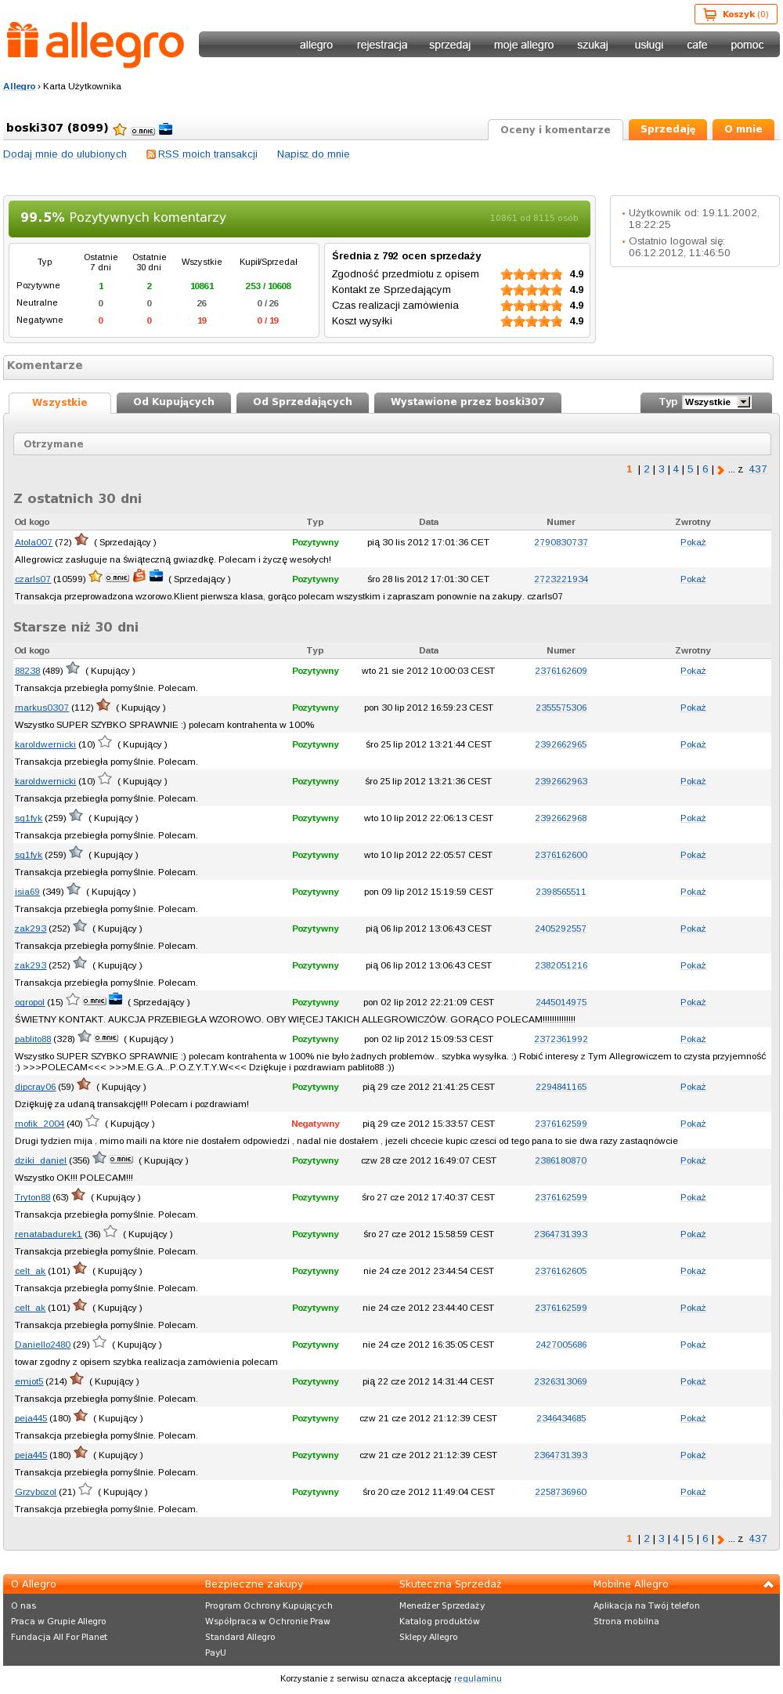Image resolution: width=783 pixels, height=1694 pixels.
Task: Go to page 3 in bottom pagination
Action: click(662, 1539)
